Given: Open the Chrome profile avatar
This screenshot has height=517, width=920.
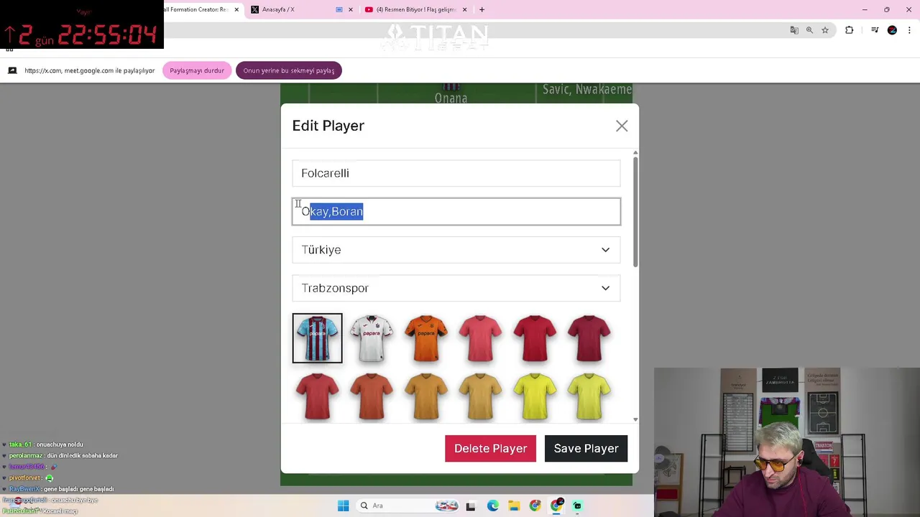Looking at the screenshot, I should point(892,30).
